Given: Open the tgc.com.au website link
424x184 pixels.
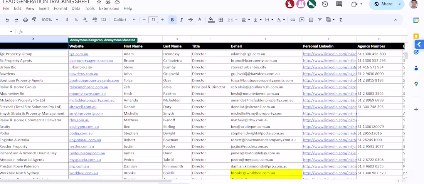Looking at the screenshot, I should 79,54.
